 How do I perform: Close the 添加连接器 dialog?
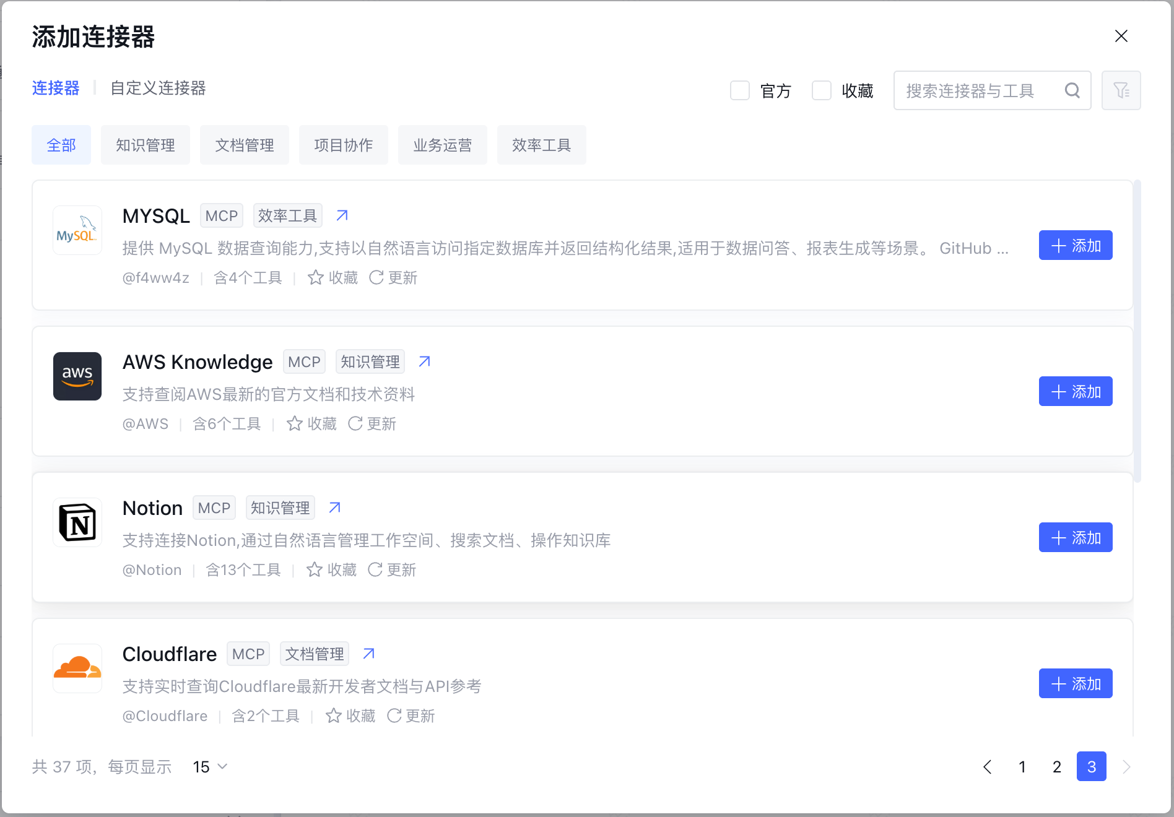tap(1121, 36)
